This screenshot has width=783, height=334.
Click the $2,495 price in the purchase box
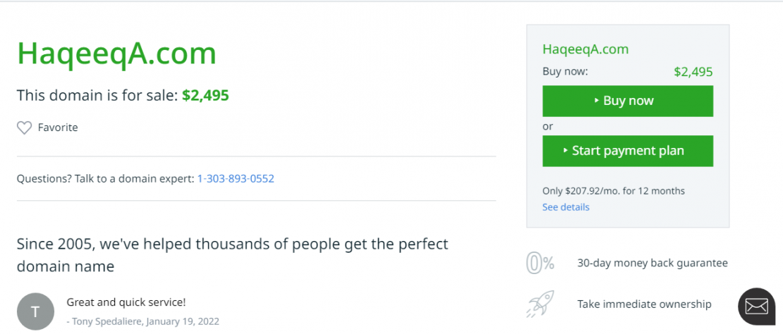(693, 71)
